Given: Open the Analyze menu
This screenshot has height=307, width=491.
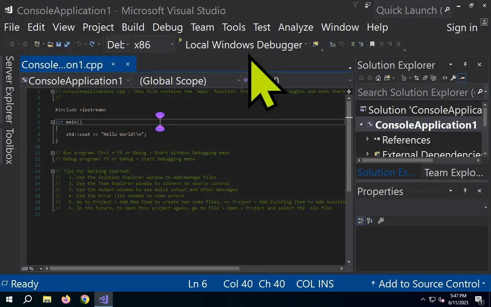Looking at the screenshot, I should pos(295,27).
